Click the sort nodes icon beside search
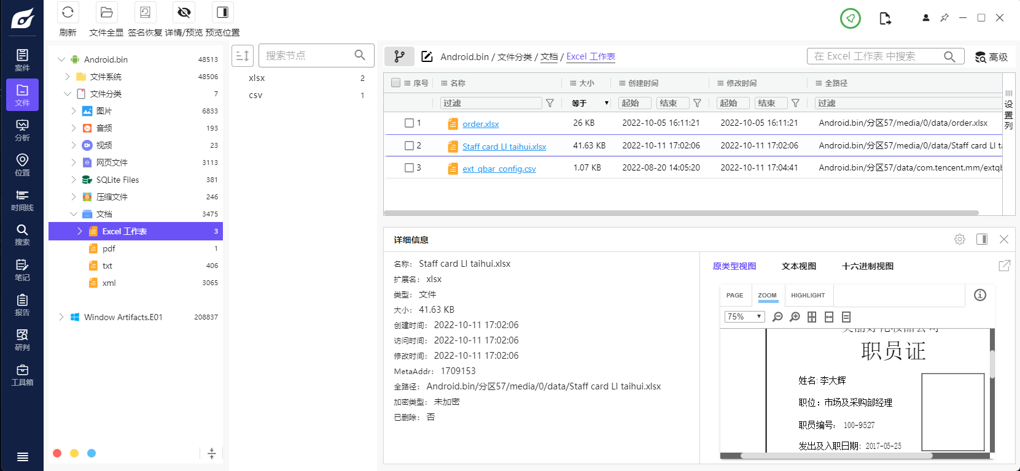The height and width of the screenshot is (471, 1020). coord(243,56)
